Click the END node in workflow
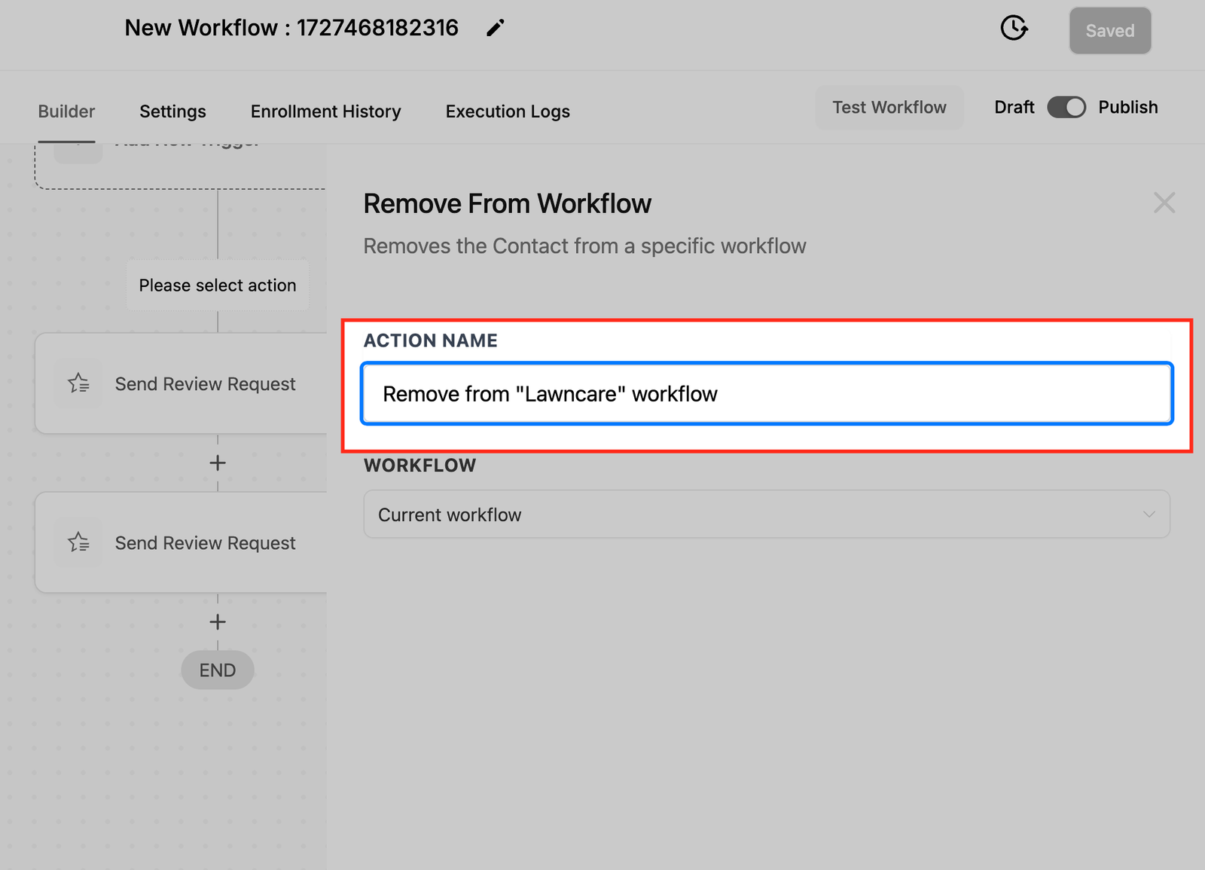Screen dimensions: 1205x870 [218, 670]
